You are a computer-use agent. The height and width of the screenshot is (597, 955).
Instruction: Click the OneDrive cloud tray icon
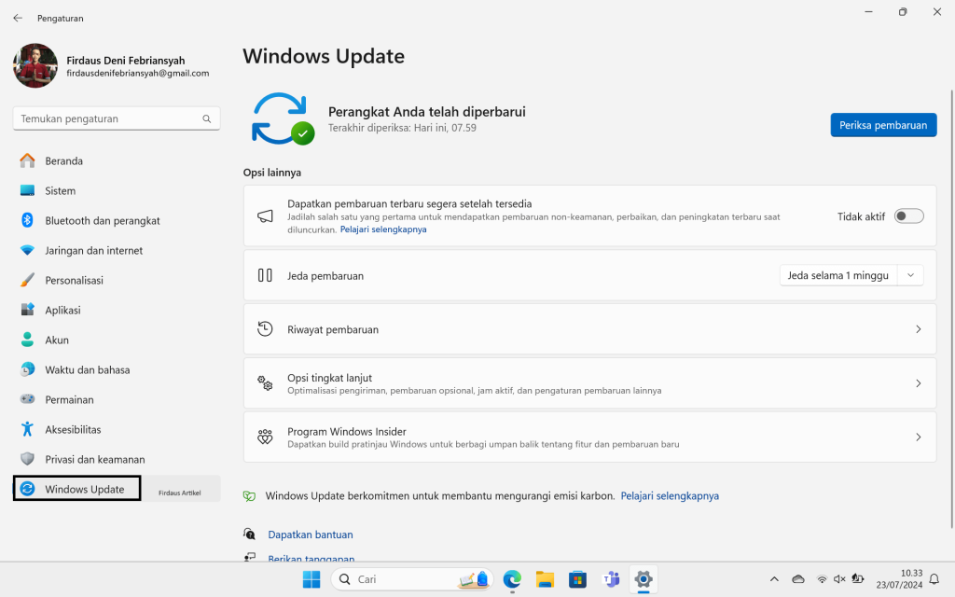[x=798, y=579]
